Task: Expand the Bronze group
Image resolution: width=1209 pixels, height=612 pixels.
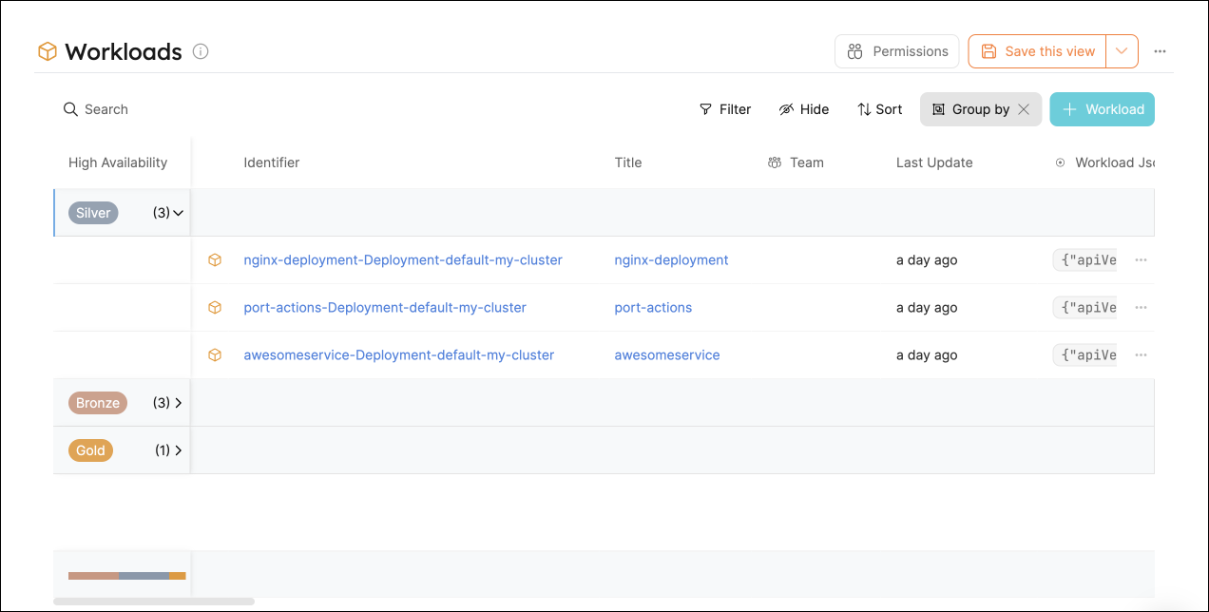Action: (178, 403)
